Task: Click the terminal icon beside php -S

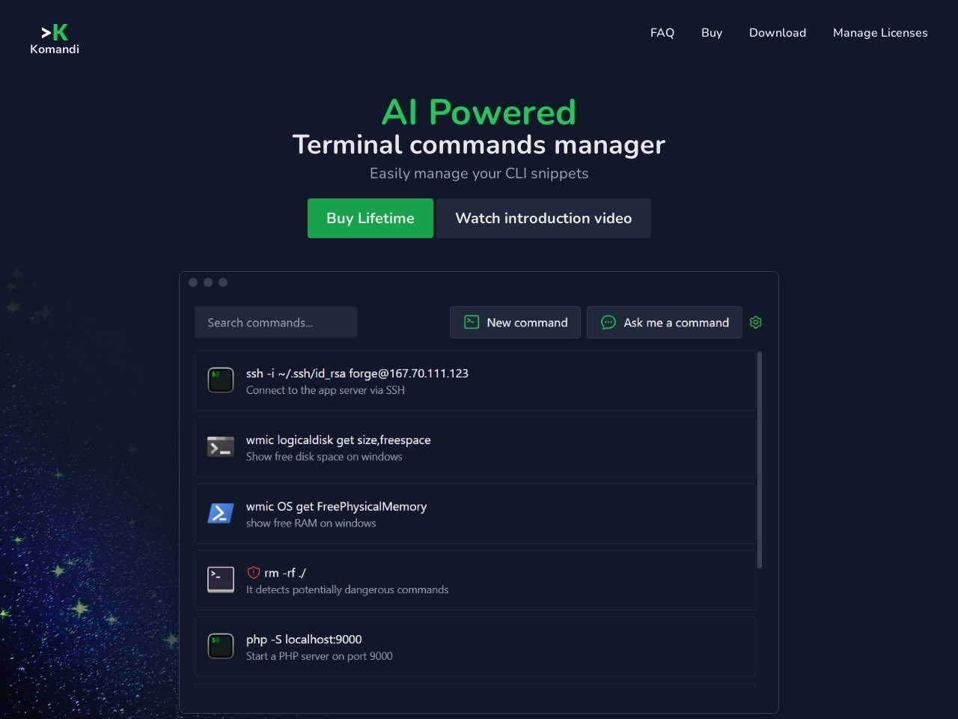Action: [221, 646]
